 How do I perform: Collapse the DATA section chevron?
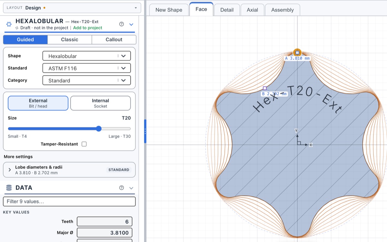click(131, 188)
